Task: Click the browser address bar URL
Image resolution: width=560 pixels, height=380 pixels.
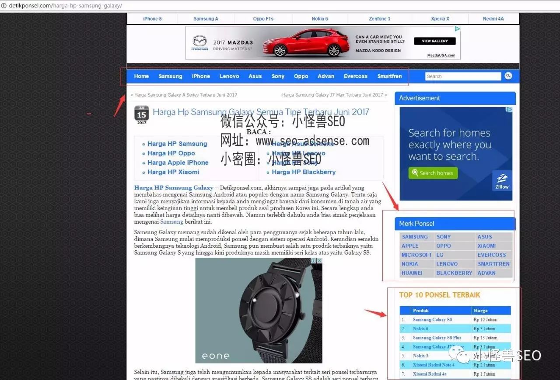Action: click(66, 6)
